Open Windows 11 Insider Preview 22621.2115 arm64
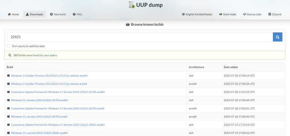 pos(49,84)
